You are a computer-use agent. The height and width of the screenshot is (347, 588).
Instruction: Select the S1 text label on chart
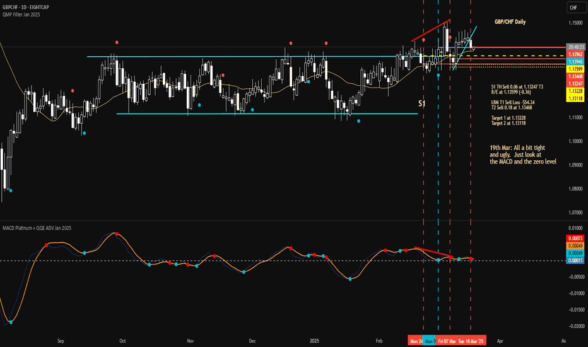tap(422, 103)
